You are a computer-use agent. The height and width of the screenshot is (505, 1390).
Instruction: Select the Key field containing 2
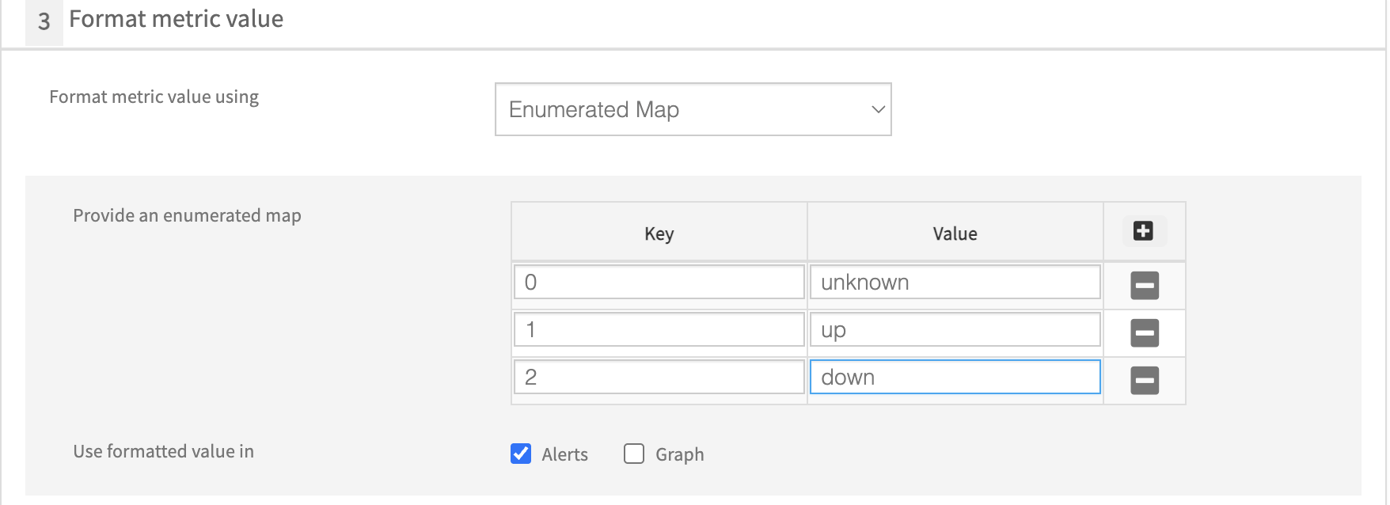(x=659, y=378)
